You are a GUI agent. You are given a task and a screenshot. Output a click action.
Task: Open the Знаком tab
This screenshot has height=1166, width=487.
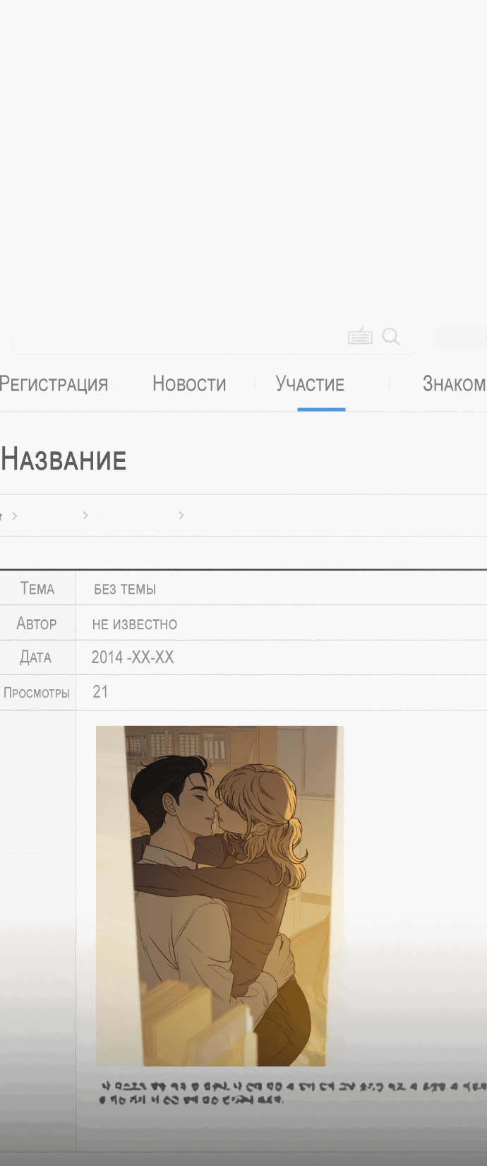click(454, 384)
